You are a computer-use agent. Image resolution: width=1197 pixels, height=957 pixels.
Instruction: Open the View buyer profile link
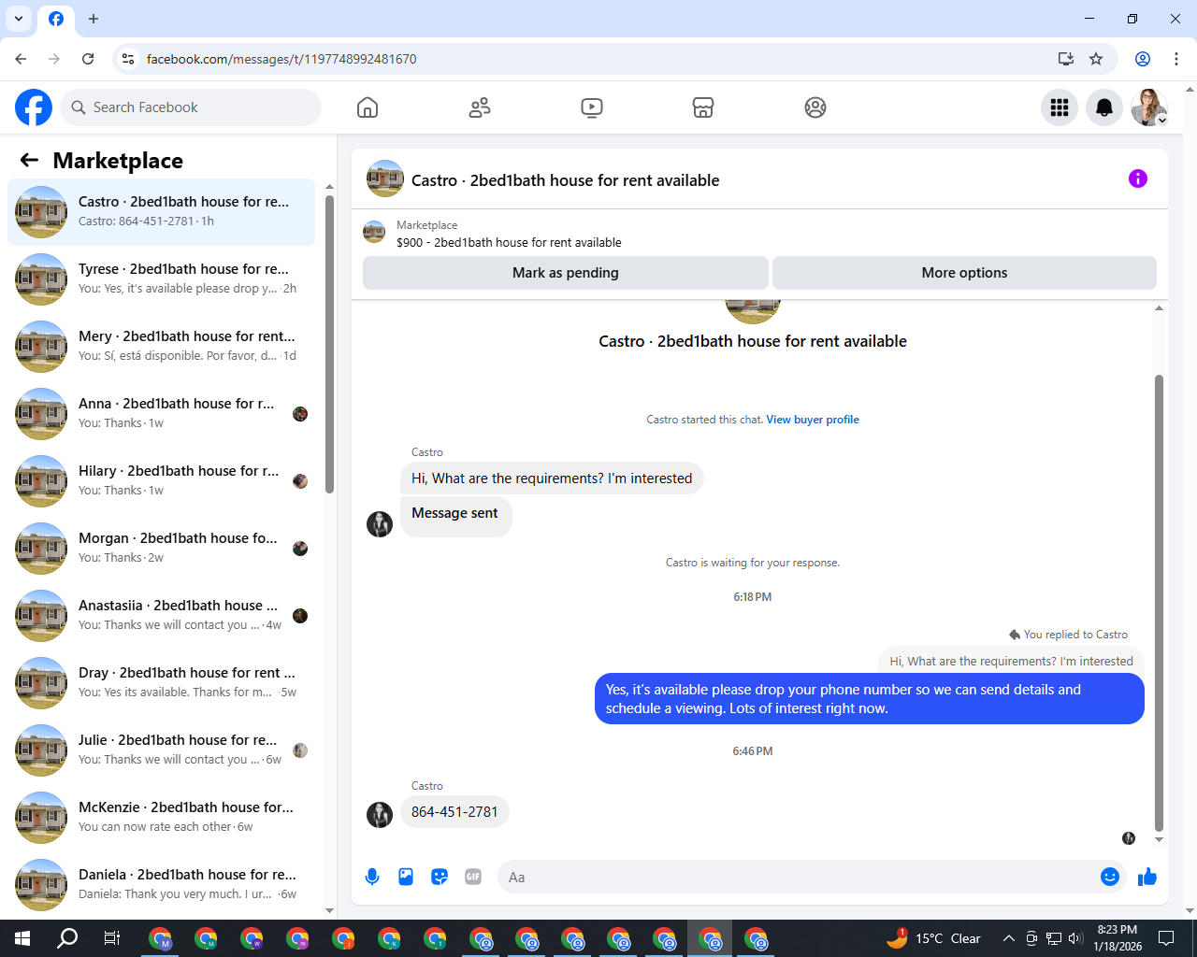(x=813, y=420)
